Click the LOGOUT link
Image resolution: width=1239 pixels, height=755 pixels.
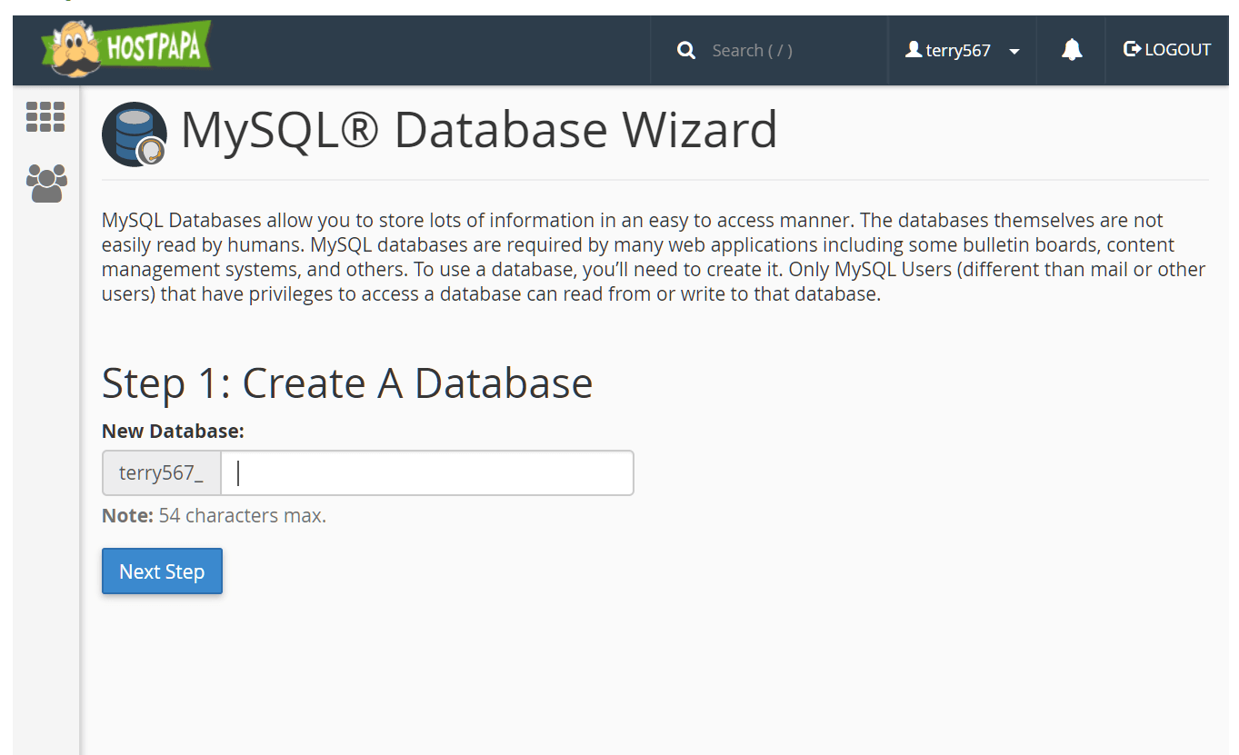tap(1167, 50)
